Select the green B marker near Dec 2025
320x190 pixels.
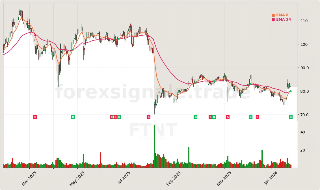250,116
